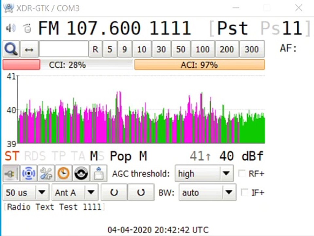Open the Ant A antenna dropdown

click(75, 192)
